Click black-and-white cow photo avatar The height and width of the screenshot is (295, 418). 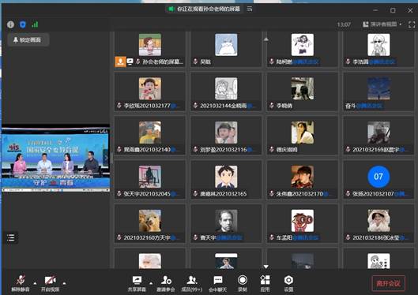[303, 88]
